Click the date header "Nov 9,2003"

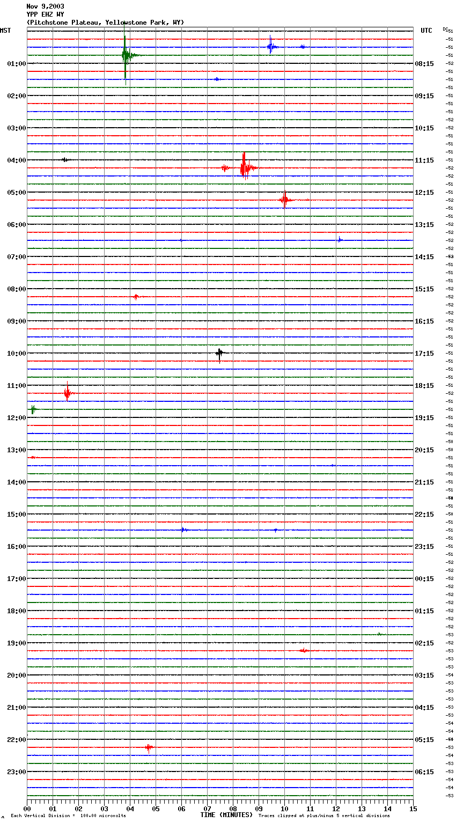point(45,6)
